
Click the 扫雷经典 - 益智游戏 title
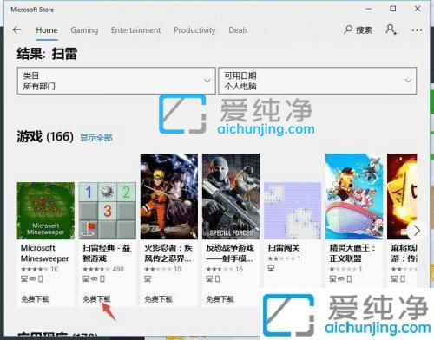pyautogui.click(x=107, y=253)
